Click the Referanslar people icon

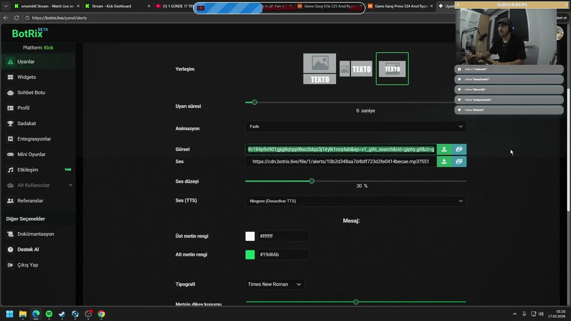(10, 201)
